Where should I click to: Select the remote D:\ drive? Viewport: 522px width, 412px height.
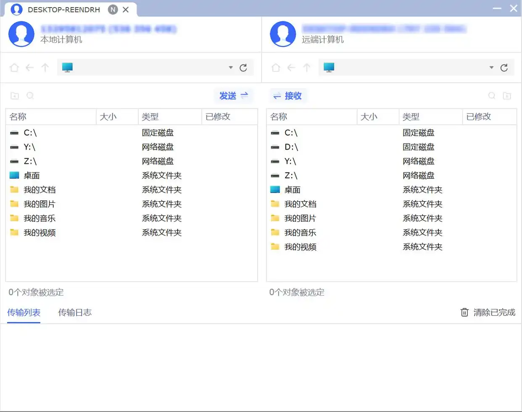[x=291, y=147]
